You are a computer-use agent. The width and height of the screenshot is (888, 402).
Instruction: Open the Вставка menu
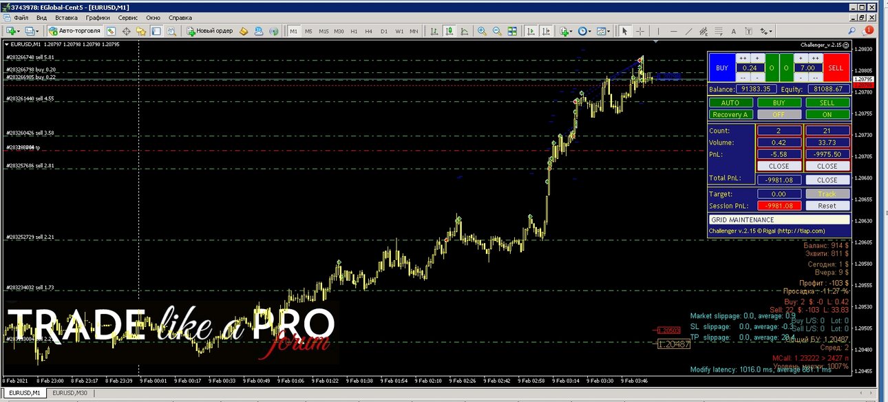(x=66, y=17)
